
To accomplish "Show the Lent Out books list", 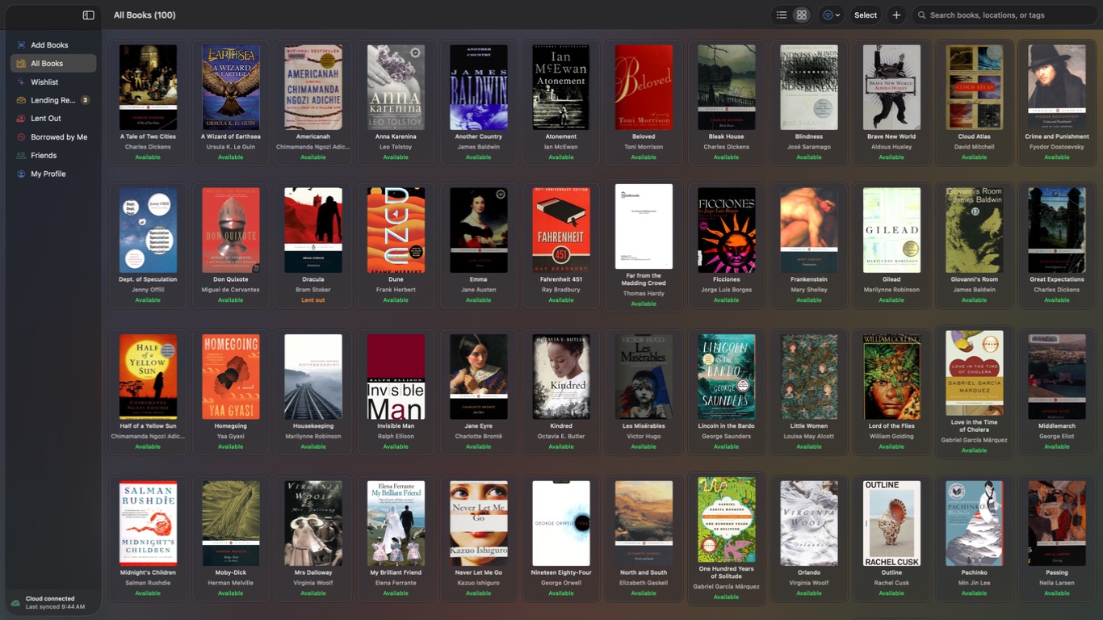I will click(53, 119).
